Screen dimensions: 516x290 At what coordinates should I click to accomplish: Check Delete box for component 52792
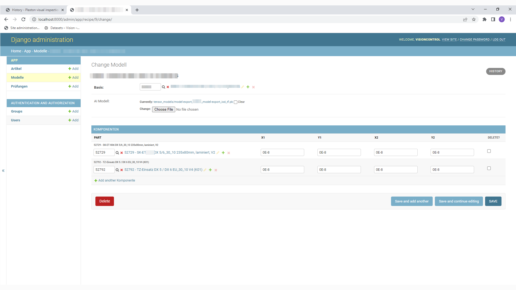coord(489,168)
